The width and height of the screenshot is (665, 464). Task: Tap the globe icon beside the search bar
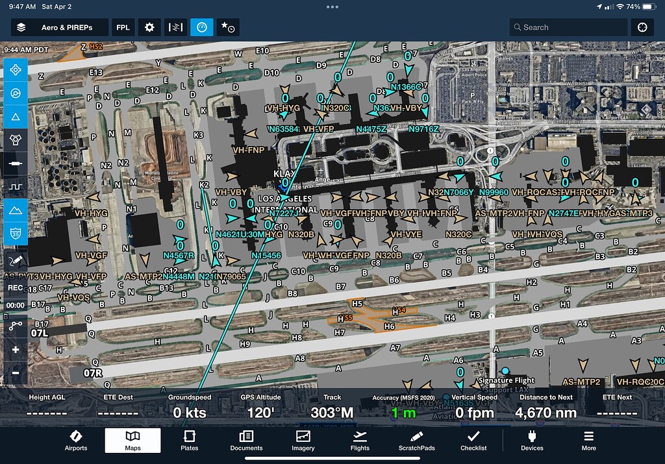[642, 27]
